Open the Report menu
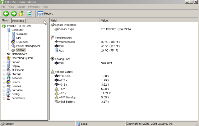 click(x=21, y=7)
